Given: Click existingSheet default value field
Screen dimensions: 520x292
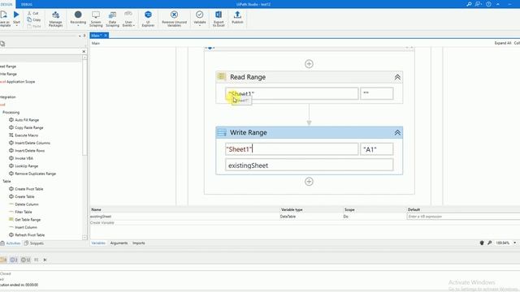Looking at the screenshot, I should [463, 217].
